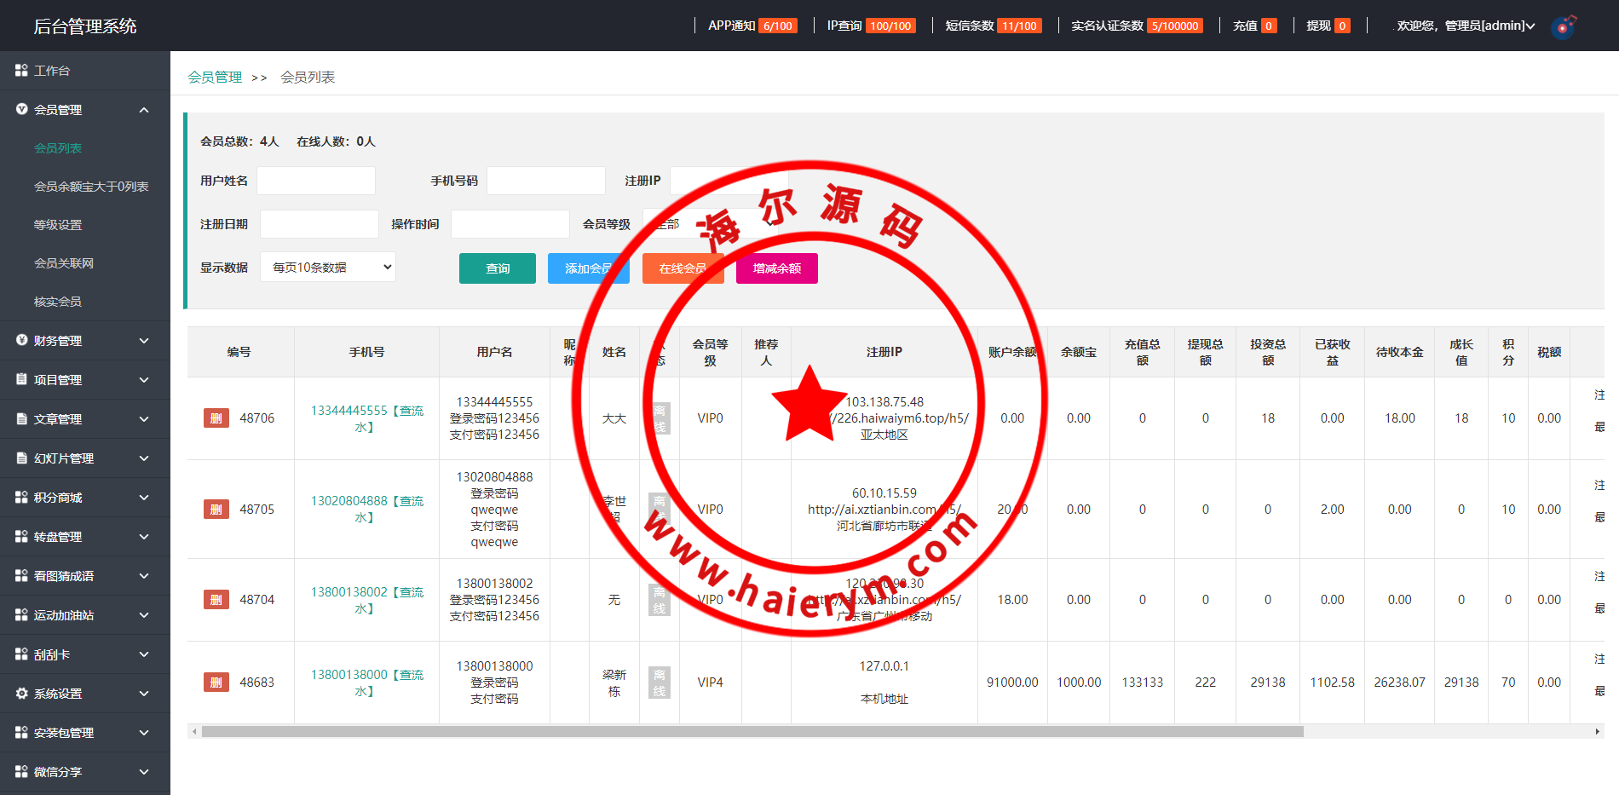Click the red delete icon for member 48683

(x=216, y=683)
